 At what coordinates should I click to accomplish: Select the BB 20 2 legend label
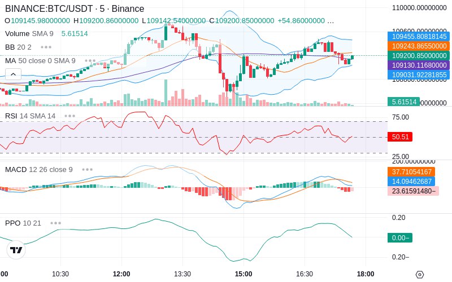point(18,47)
